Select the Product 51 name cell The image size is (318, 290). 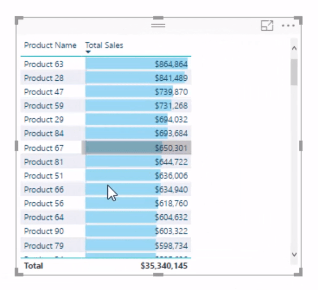[43, 176]
